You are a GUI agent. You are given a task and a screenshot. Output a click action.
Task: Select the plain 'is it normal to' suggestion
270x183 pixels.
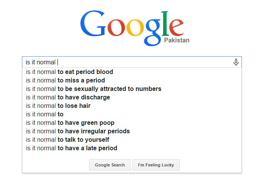click(132, 114)
